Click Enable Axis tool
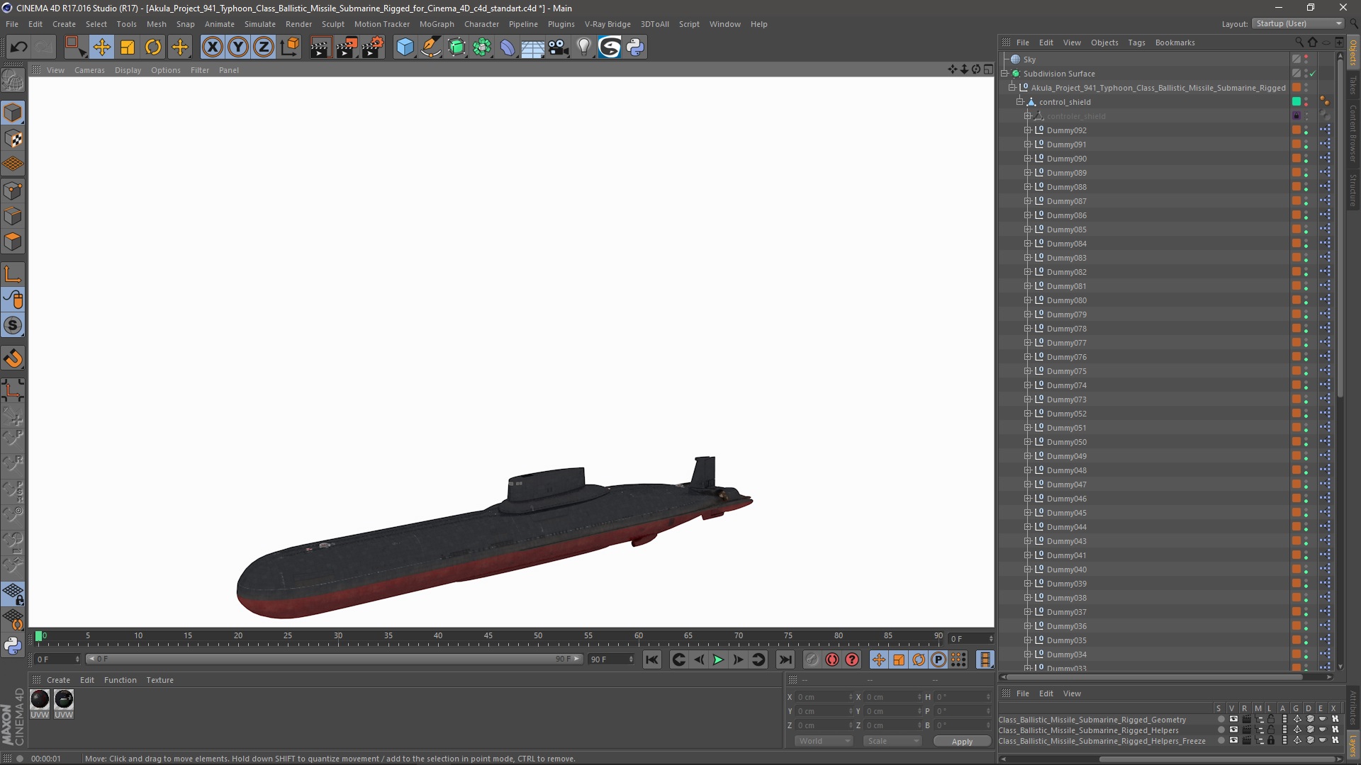 click(13, 274)
